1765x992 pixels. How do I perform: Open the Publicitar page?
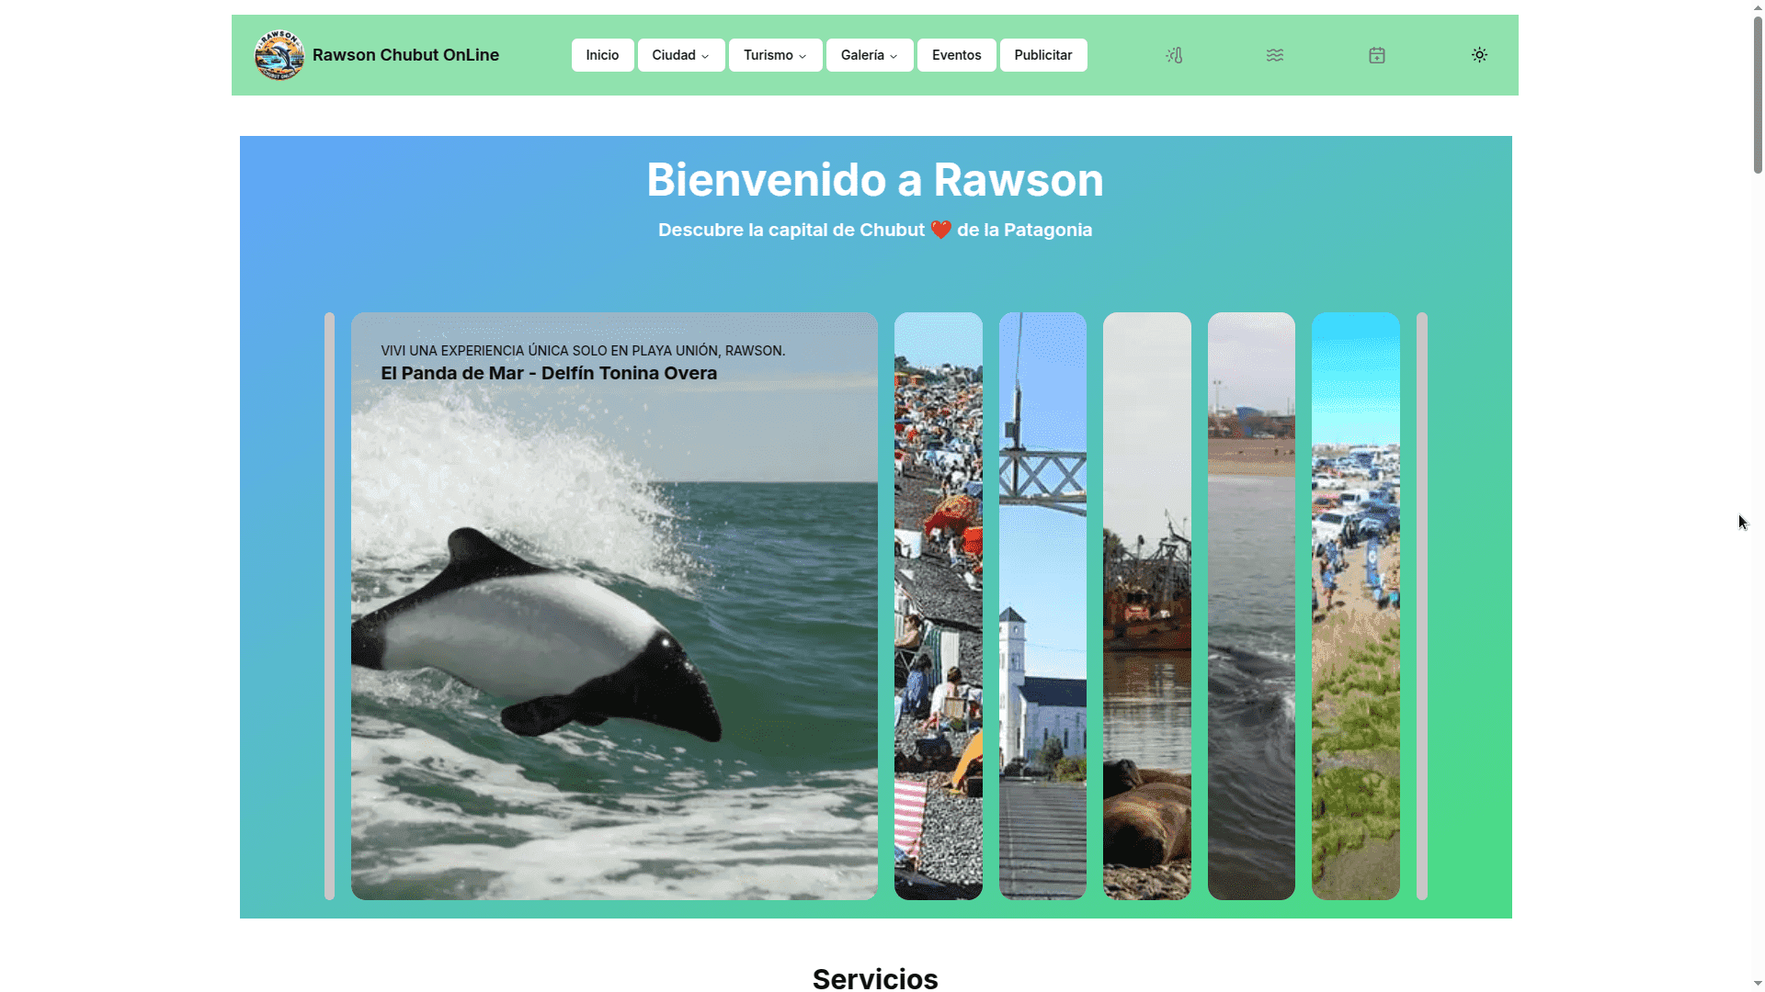click(1043, 55)
